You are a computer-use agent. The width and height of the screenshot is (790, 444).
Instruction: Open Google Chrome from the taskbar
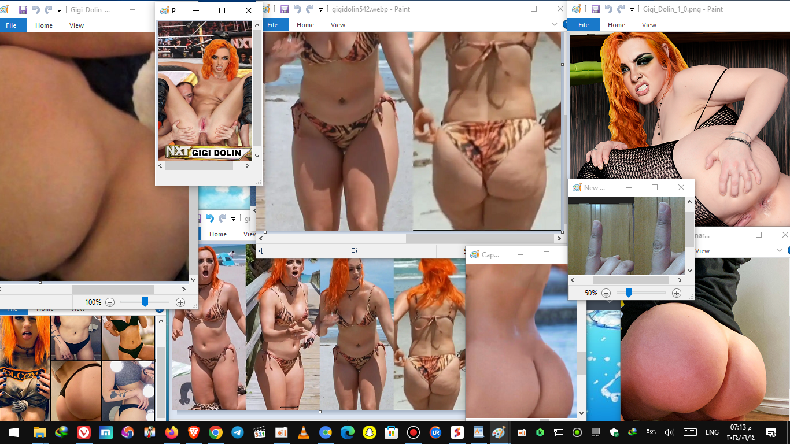[216, 432]
